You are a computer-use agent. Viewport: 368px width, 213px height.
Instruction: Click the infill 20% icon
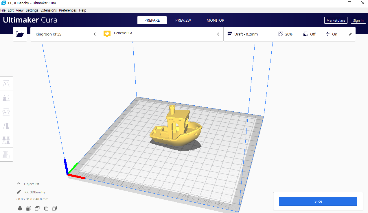point(281,34)
